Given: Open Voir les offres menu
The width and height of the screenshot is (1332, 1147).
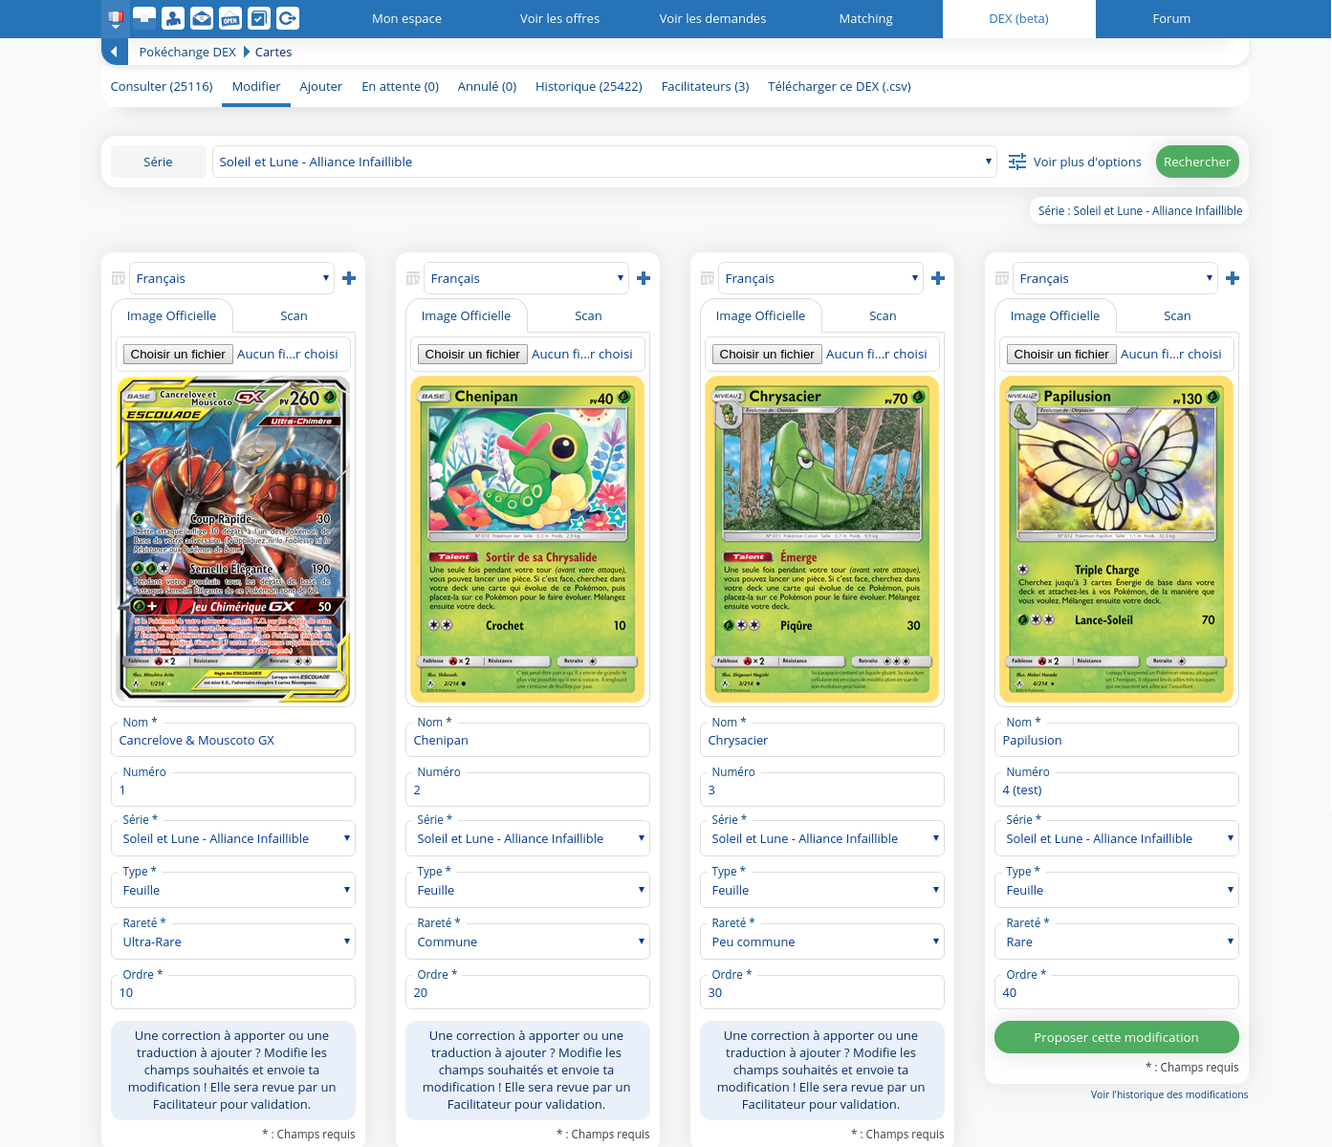Looking at the screenshot, I should 560,18.
